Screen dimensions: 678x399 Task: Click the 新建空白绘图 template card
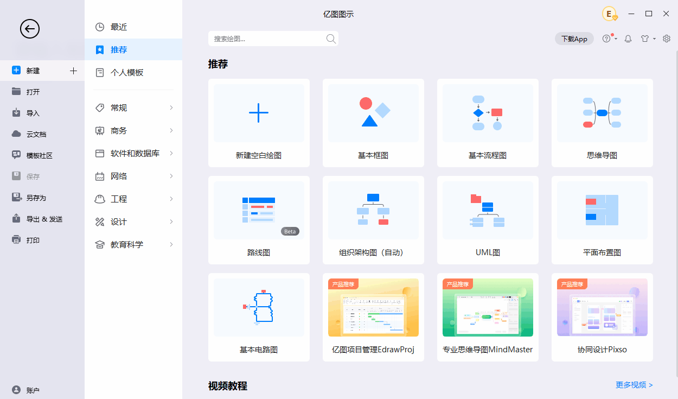[x=259, y=123]
